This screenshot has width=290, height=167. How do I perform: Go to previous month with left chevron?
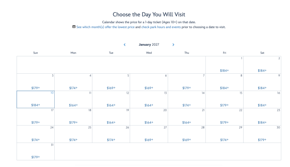click(125, 44)
